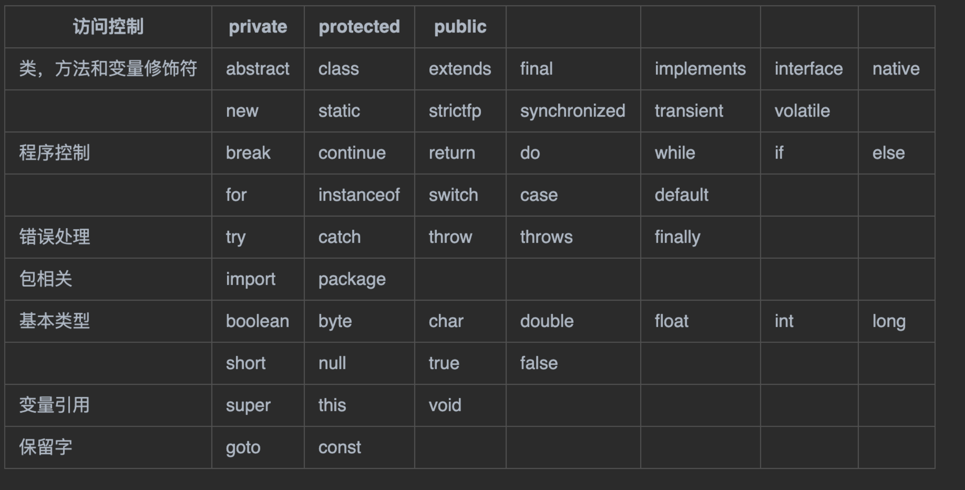Click the 'boolean' type cell

pos(257,321)
